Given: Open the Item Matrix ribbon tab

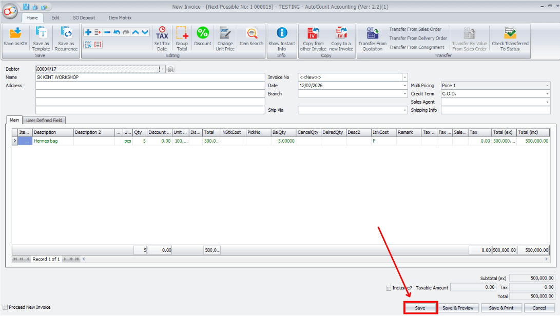Looking at the screenshot, I should (120, 17).
